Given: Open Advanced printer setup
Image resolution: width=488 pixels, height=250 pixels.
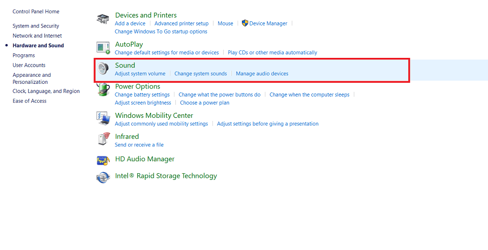Looking at the screenshot, I should [x=181, y=23].
